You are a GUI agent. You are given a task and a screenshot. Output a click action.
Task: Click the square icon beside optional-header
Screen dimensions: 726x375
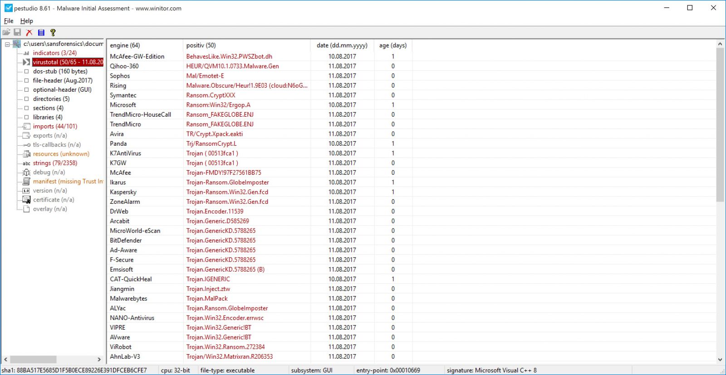[26, 90]
